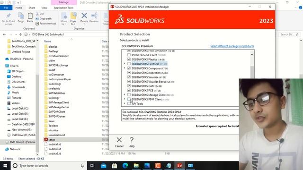Open File Explorer taskbar icon
The height and width of the screenshot is (170, 303).
point(136,166)
